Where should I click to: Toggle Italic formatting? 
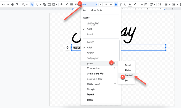click(x=121, y=4)
